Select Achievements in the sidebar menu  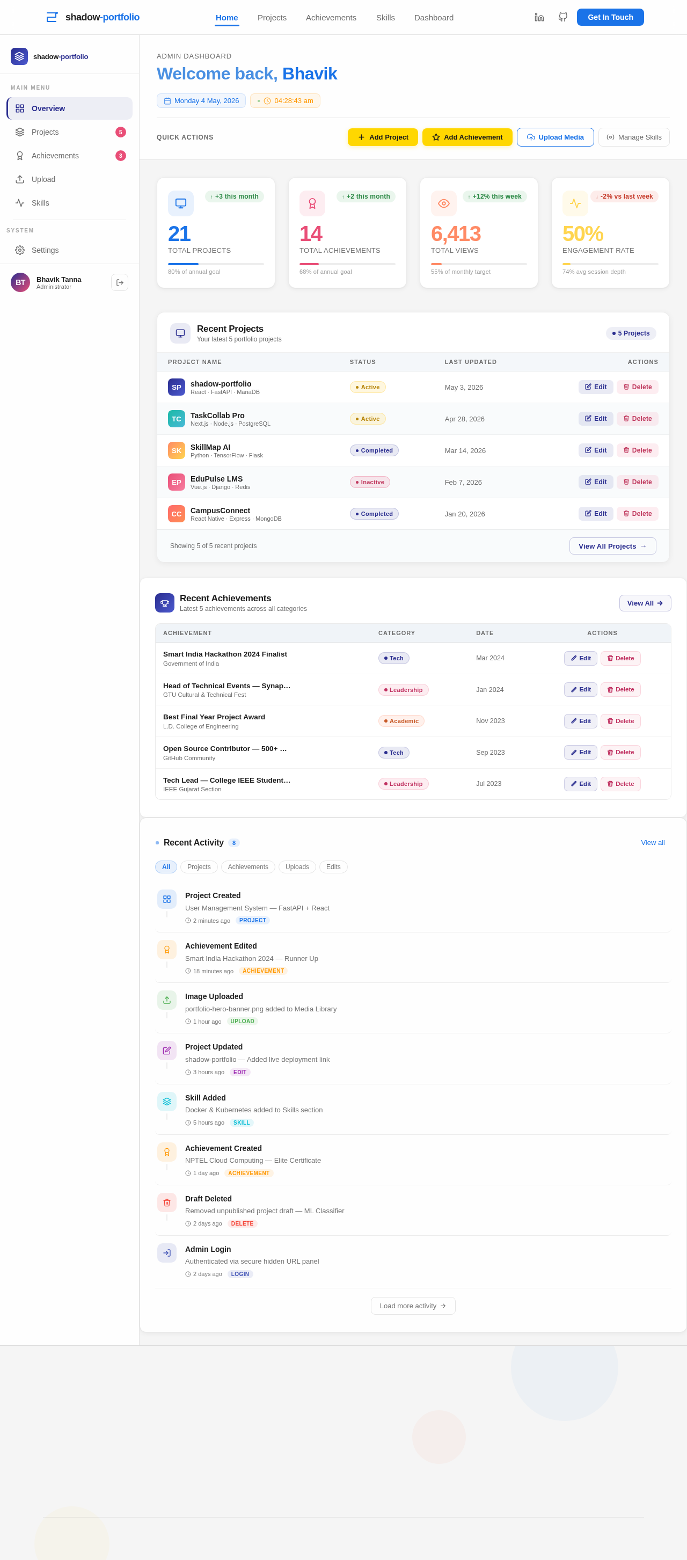(x=70, y=156)
